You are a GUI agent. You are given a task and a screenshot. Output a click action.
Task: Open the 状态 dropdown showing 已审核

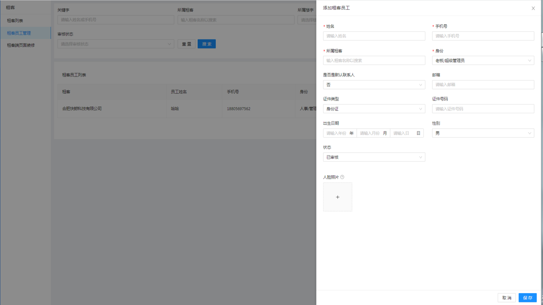[x=374, y=157]
